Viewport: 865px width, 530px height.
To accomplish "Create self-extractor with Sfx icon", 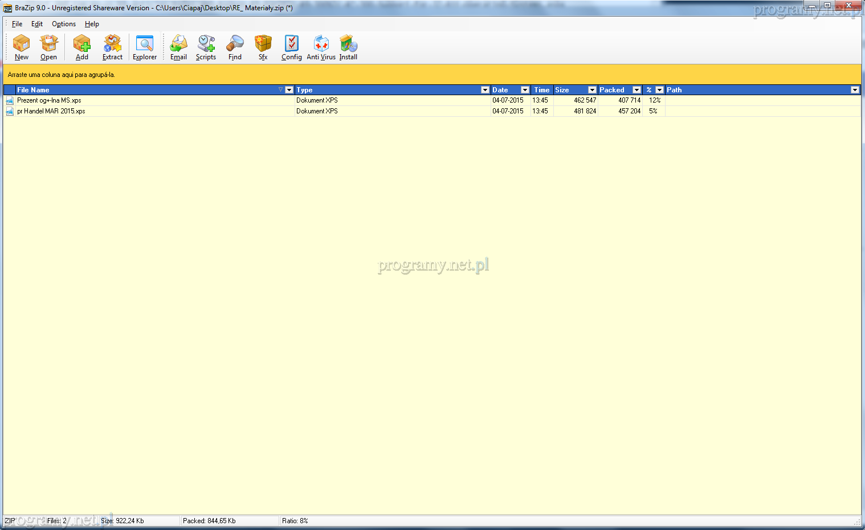I will click(263, 47).
